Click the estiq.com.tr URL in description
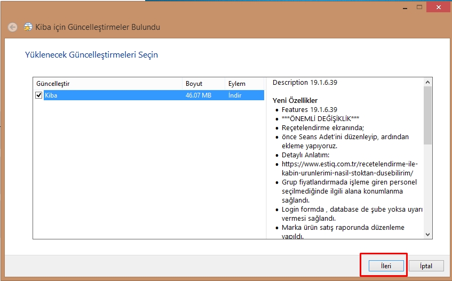Screen dimensions: 452x281 click(347, 168)
